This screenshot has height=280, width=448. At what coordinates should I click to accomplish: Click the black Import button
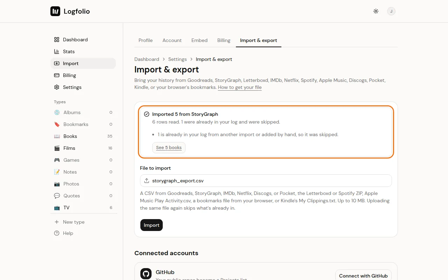pos(152,225)
